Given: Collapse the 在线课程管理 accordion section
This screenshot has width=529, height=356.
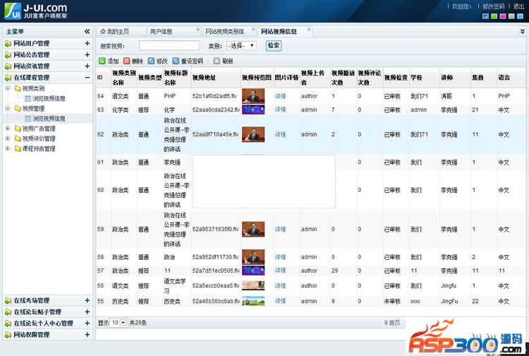Looking at the screenshot, I should (87, 78).
